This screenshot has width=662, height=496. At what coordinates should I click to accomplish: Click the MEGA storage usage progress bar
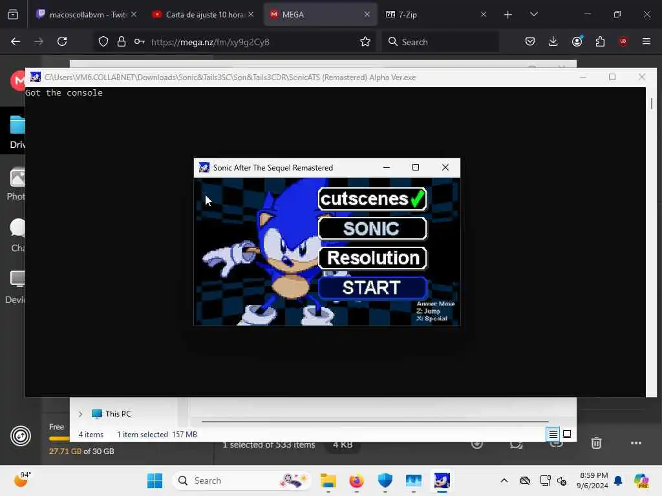pos(59,439)
